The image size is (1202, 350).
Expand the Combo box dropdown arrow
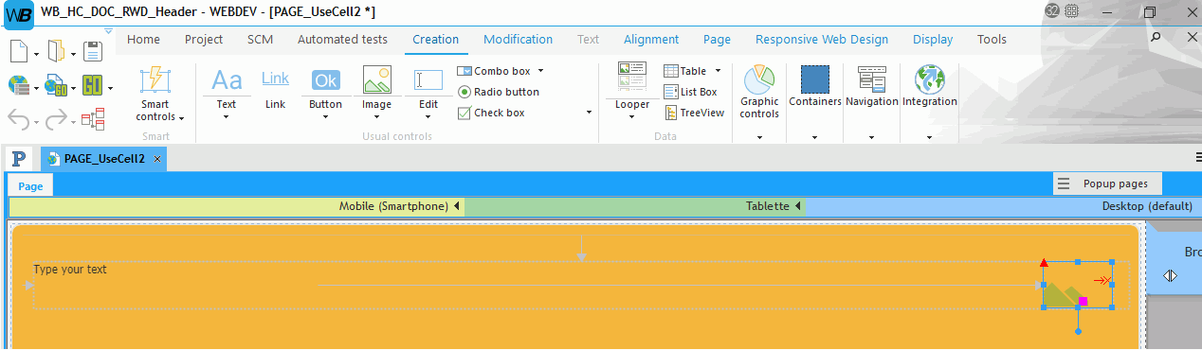pos(540,71)
